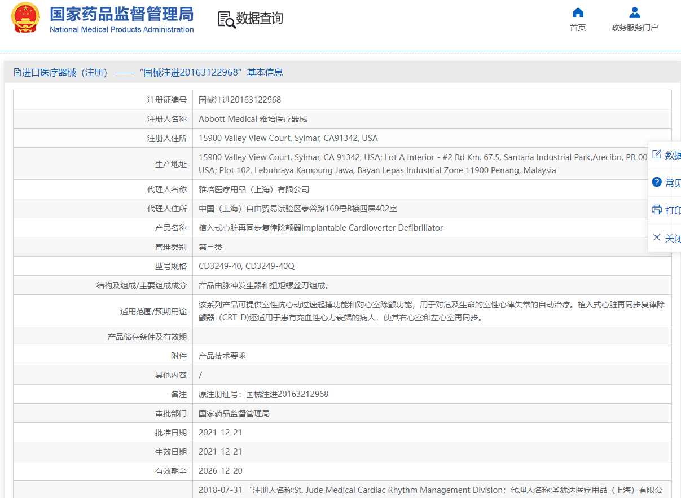
Task: Click the 数据查询 title text
Action: coord(260,19)
